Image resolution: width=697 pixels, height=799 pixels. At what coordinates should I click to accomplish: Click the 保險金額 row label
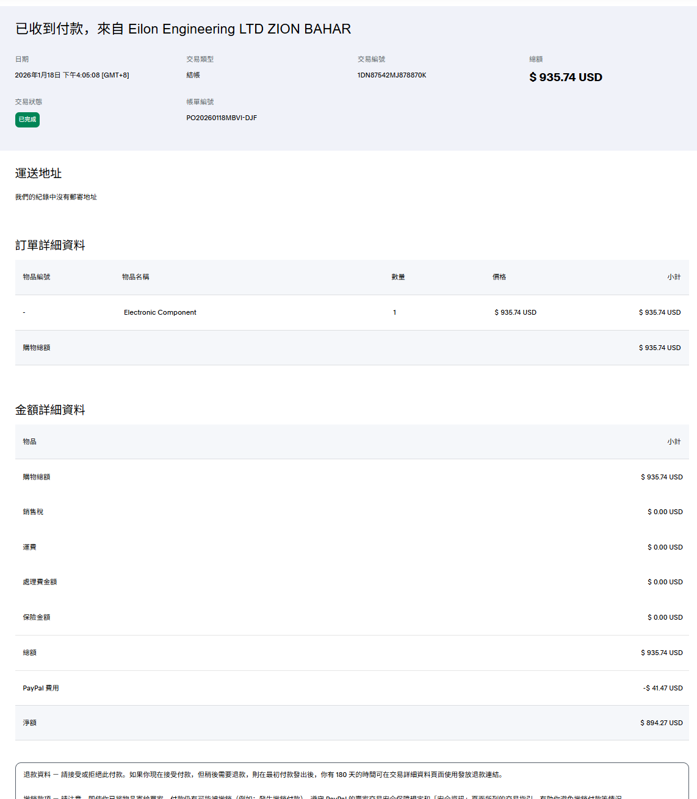tap(37, 617)
